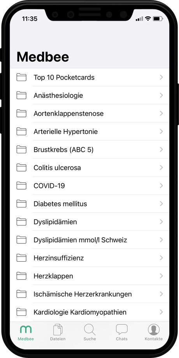
Task: Tap the Suche magnifier icon
Action: (x=90, y=330)
